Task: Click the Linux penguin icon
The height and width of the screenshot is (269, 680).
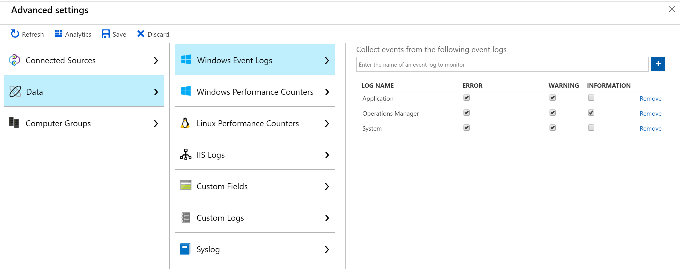Action: pyautogui.click(x=185, y=123)
